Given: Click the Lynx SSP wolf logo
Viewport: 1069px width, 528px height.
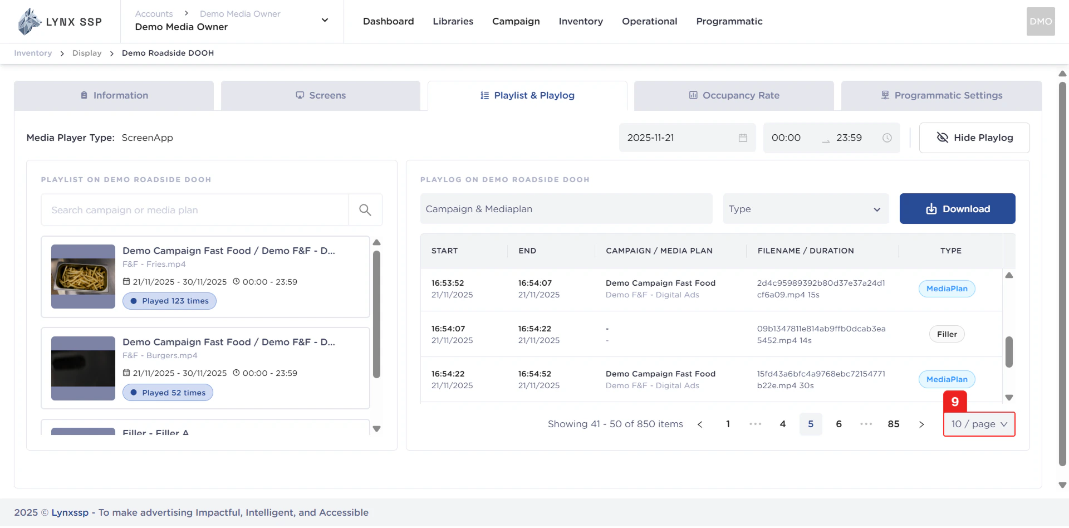Looking at the screenshot, I should [30, 21].
